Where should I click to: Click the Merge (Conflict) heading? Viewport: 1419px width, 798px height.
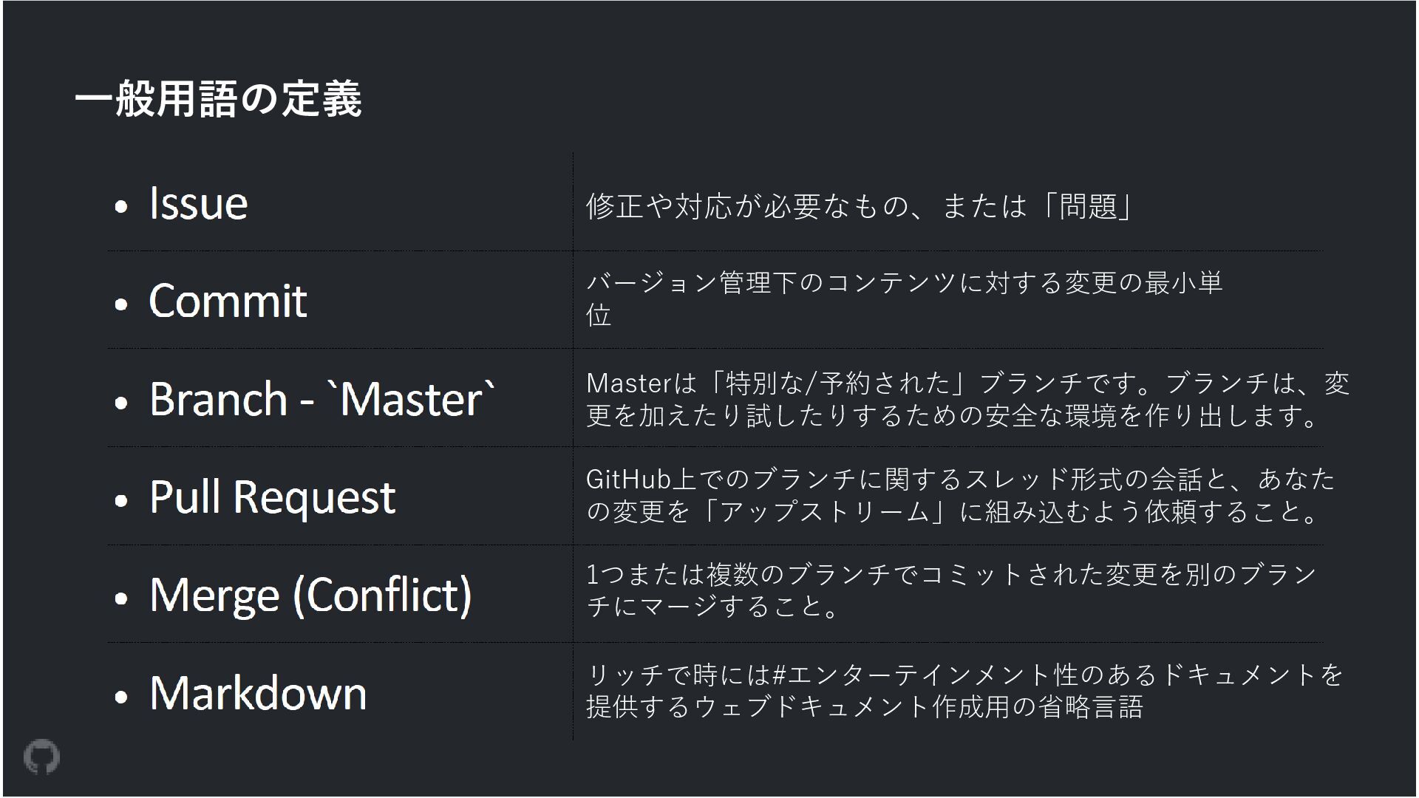pyautogui.click(x=310, y=595)
